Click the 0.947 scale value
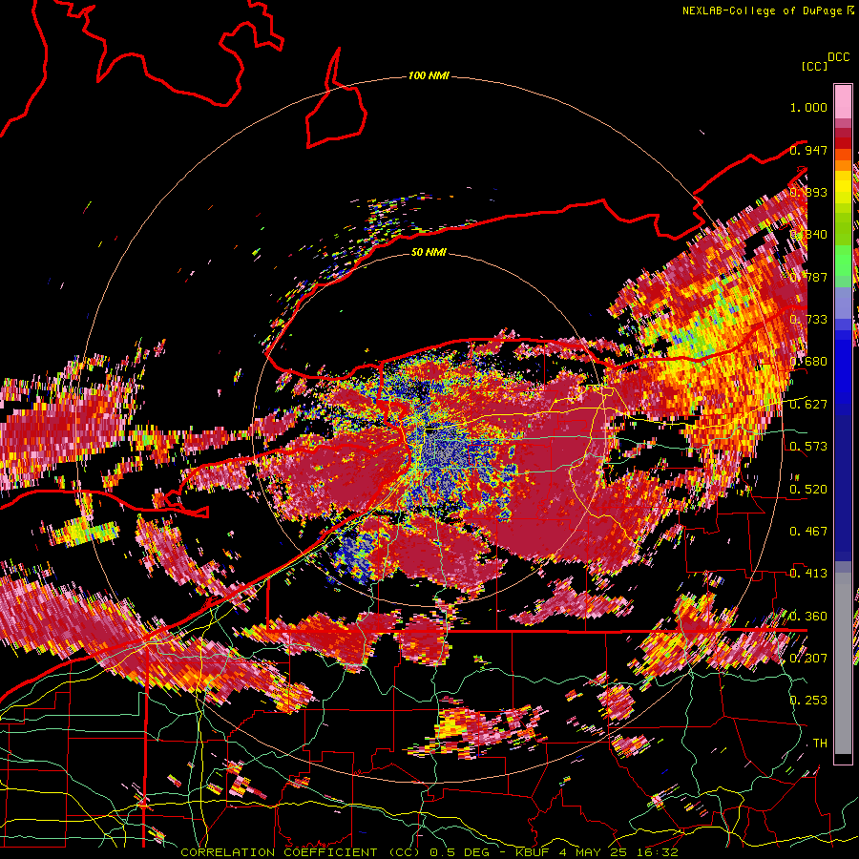 808,150
